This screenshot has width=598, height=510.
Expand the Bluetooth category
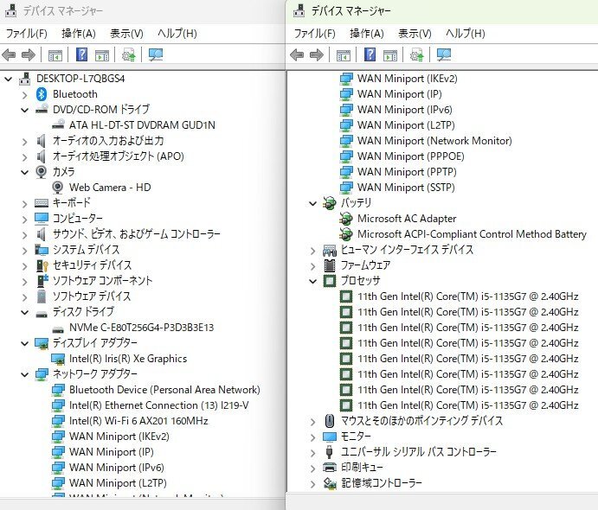[25, 95]
